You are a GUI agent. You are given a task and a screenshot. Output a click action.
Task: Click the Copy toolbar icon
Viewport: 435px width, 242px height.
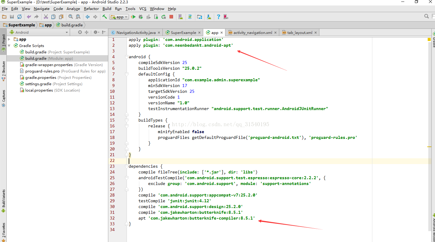tap(54, 17)
